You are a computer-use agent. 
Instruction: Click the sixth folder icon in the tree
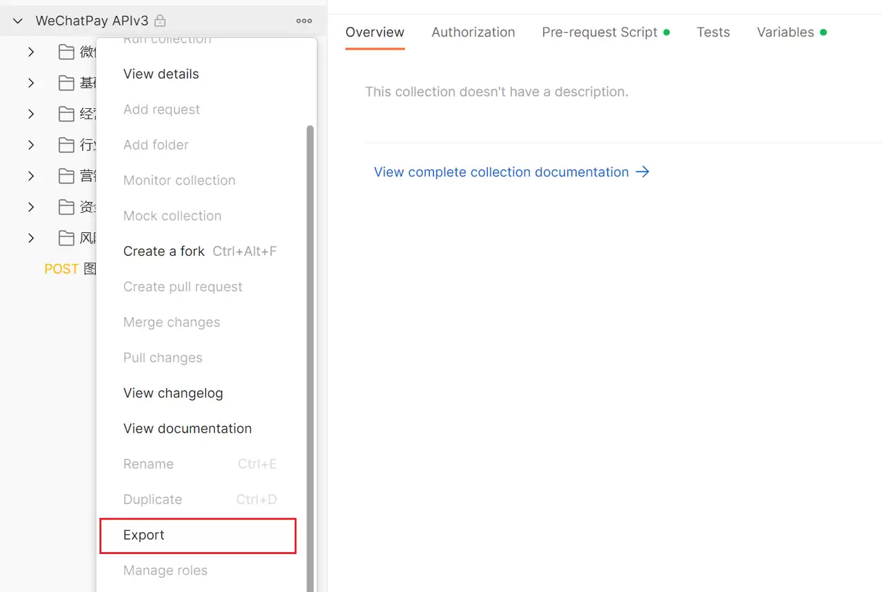coord(66,207)
